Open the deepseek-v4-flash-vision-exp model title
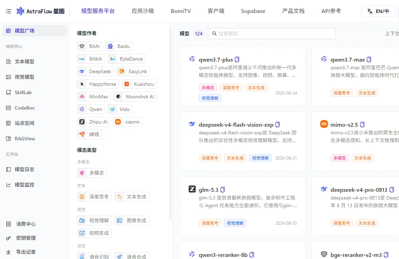The width and height of the screenshot is (399, 259). [236, 125]
